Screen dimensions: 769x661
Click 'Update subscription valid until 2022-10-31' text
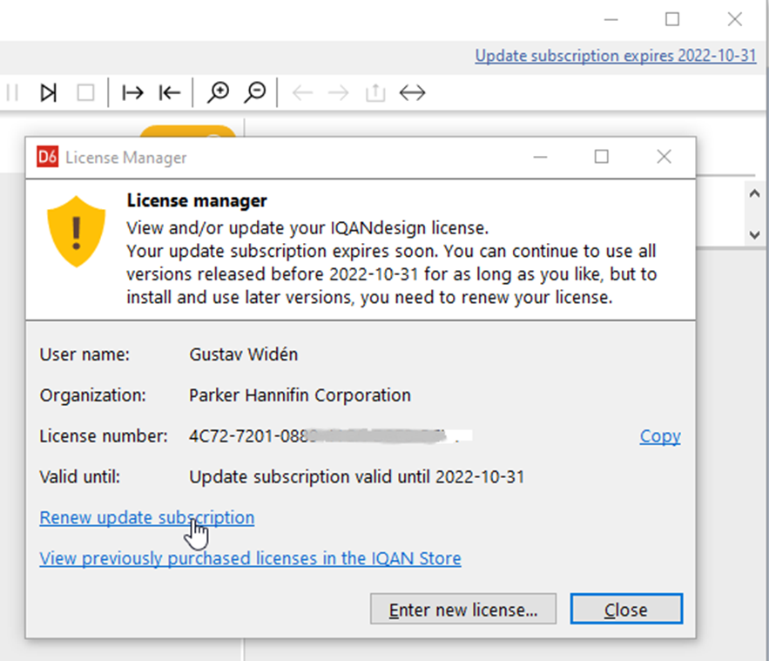coord(357,476)
